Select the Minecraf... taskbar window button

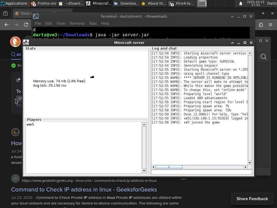[x=99, y=3]
